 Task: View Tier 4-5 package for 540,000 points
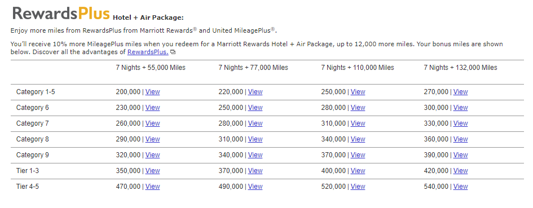(x=461, y=187)
